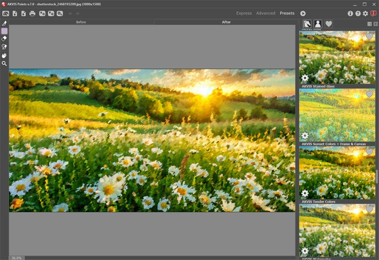Open an image with the upload file icon

[15, 14]
